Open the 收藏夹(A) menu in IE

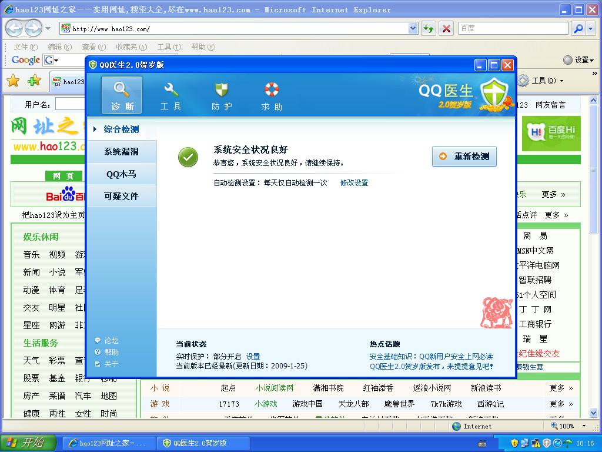coord(132,47)
